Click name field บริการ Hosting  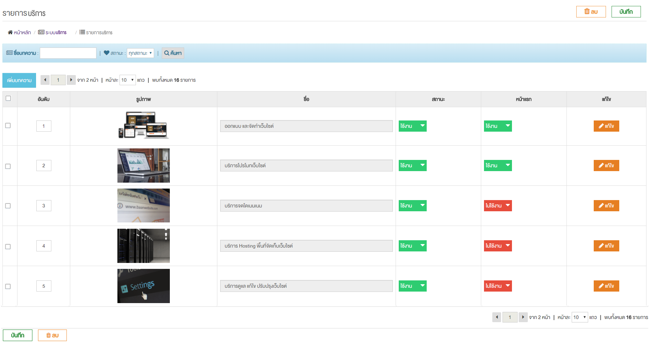point(306,246)
